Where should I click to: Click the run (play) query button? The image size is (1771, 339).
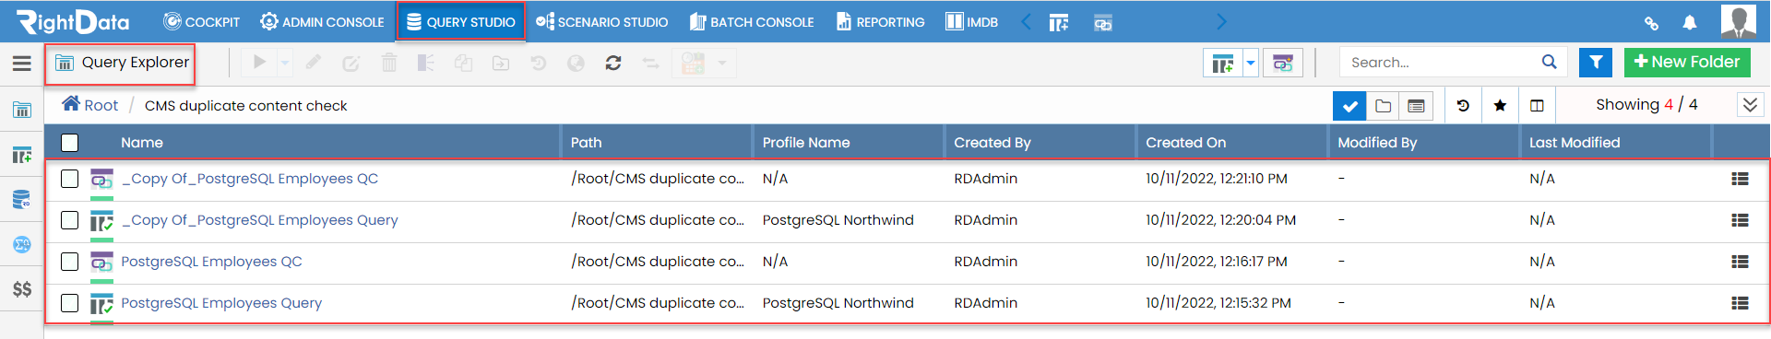[x=259, y=63]
